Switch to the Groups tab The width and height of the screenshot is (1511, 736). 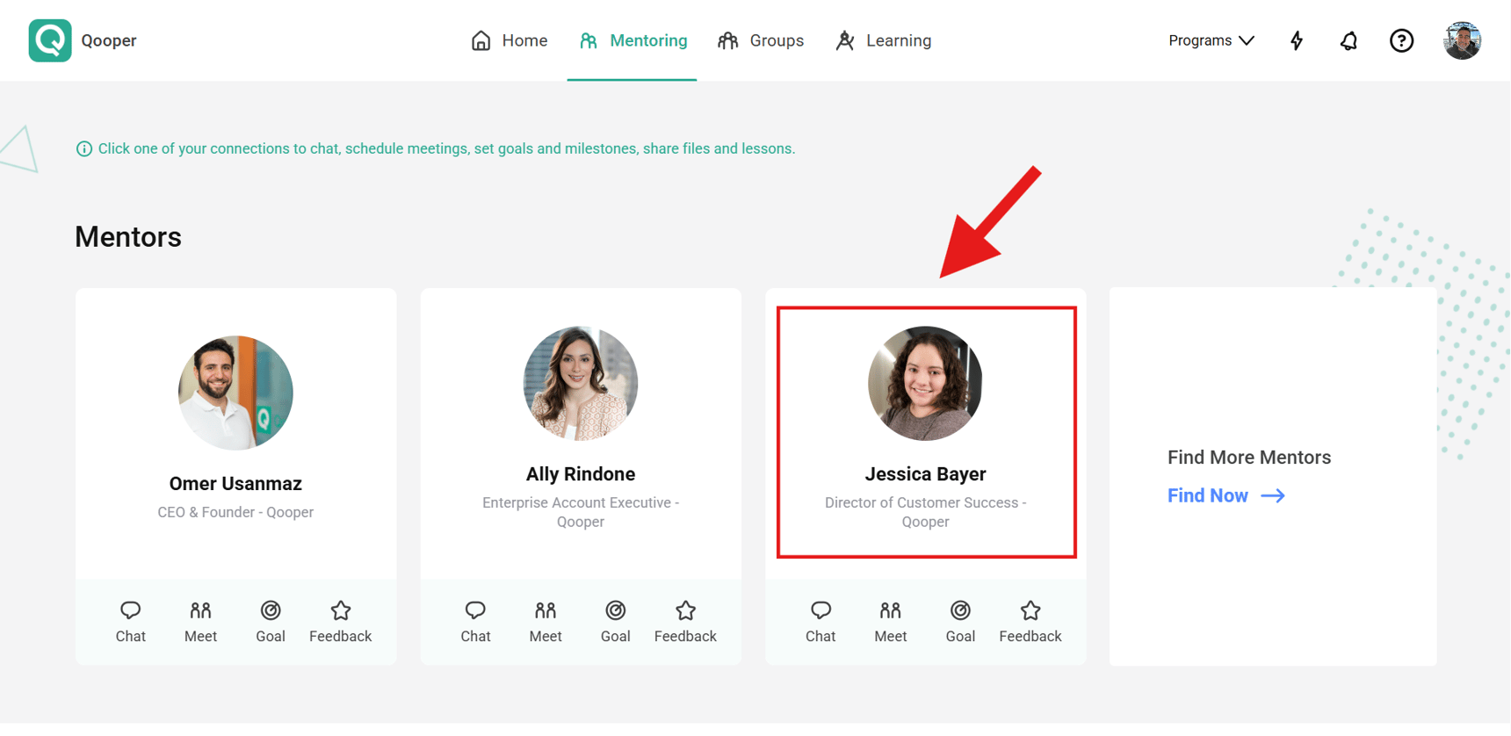[x=761, y=40]
